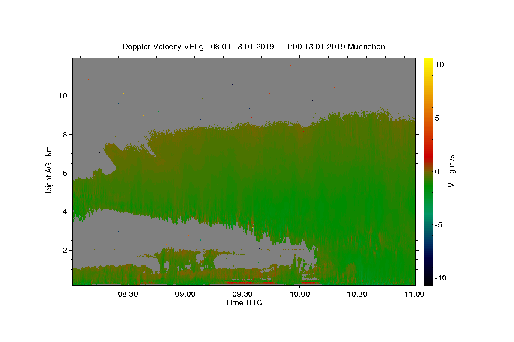514x342 pixels.
Task: Click the colorbar '-5' value label
Action: coord(439,225)
